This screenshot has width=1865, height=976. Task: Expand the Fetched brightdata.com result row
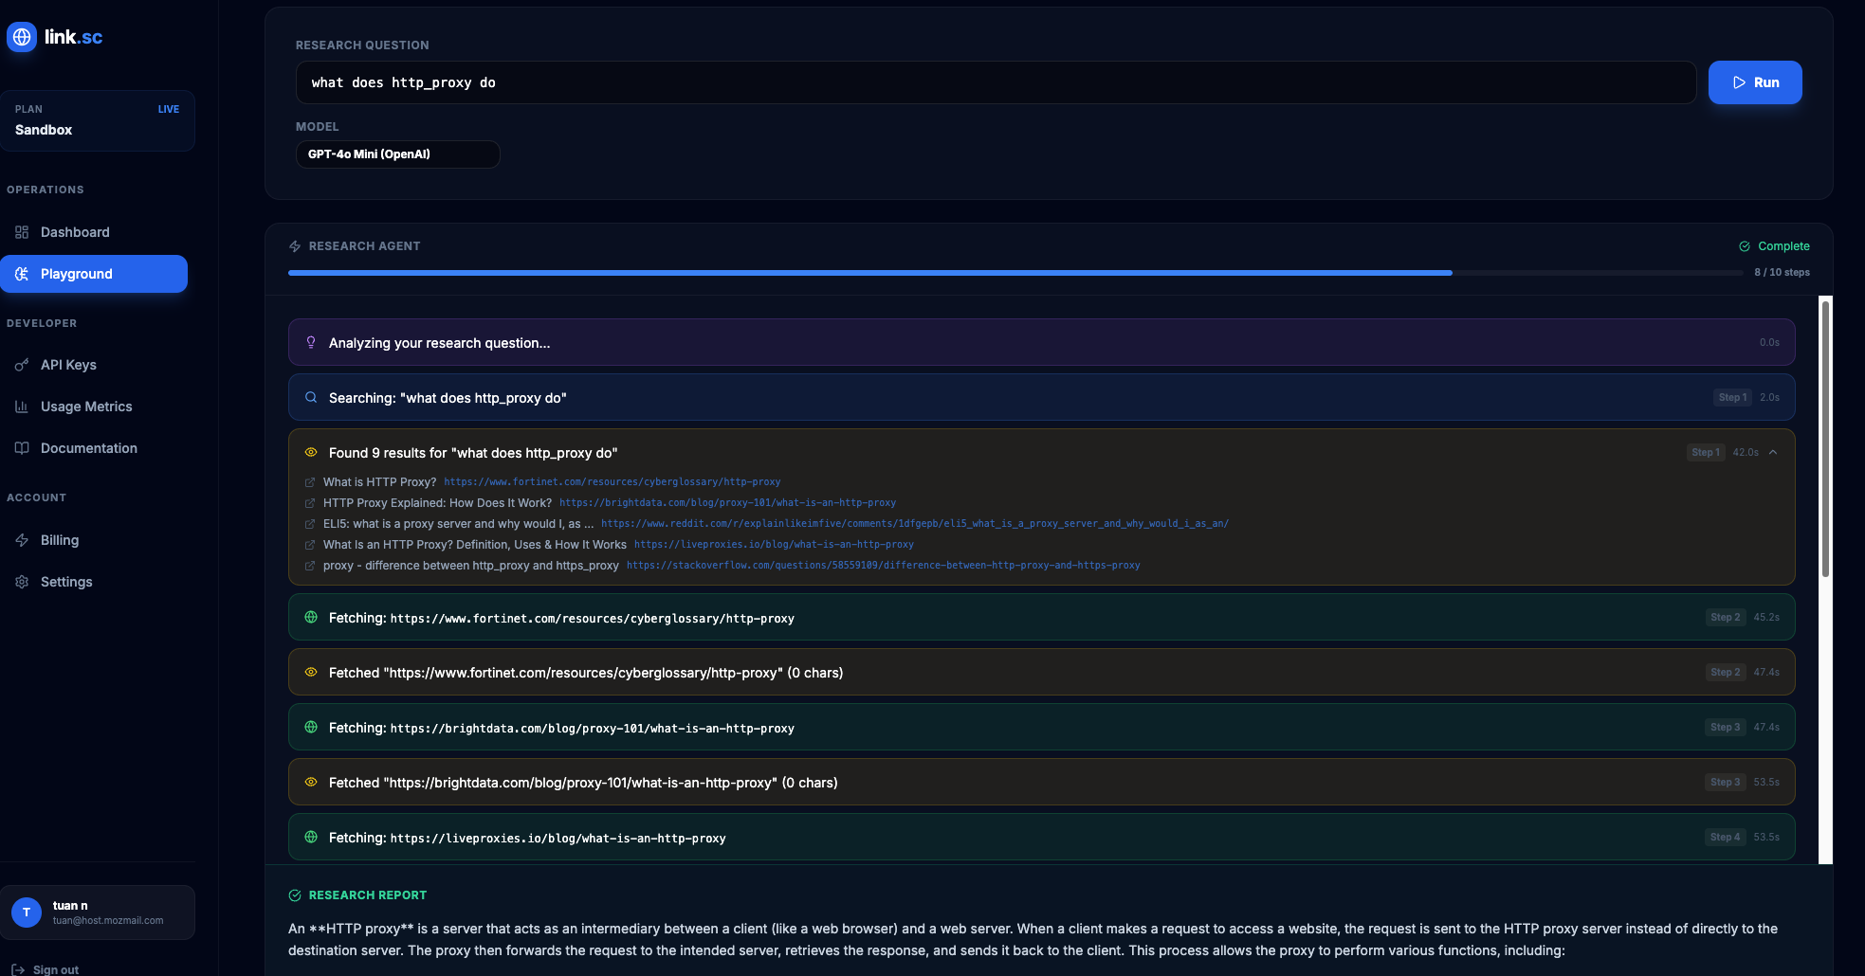point(1041,782)
